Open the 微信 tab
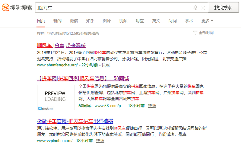The image size is (241, 149). pos(74,21)
